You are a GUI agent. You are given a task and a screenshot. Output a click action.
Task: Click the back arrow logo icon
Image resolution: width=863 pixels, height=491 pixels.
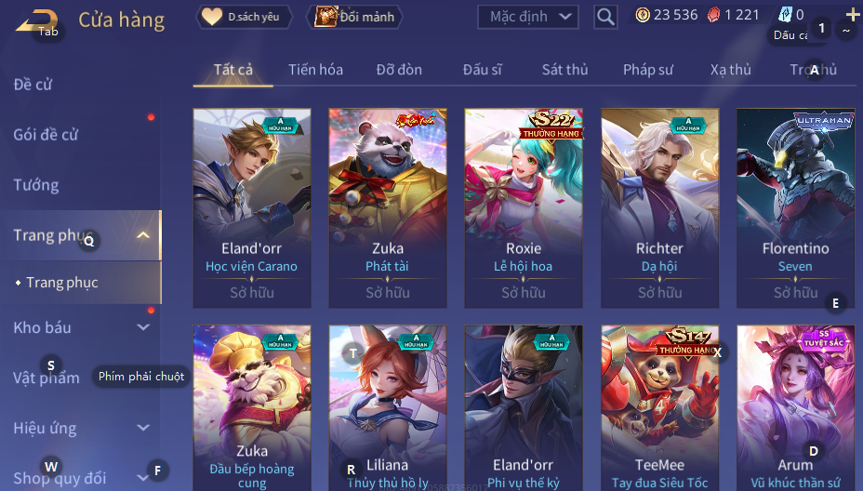(x=36, y=20)
